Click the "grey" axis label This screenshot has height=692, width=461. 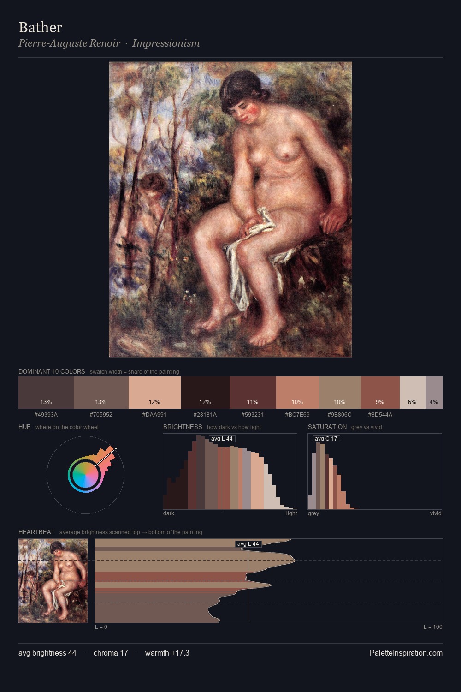[313, 513]
